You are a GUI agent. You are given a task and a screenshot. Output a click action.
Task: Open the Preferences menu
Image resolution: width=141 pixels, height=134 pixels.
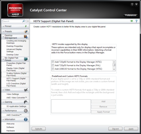(x=131, y=15)
